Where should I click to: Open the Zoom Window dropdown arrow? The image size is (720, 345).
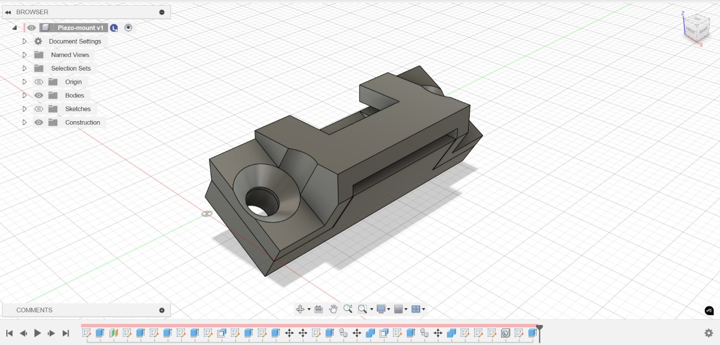click(x=372, y=310)
